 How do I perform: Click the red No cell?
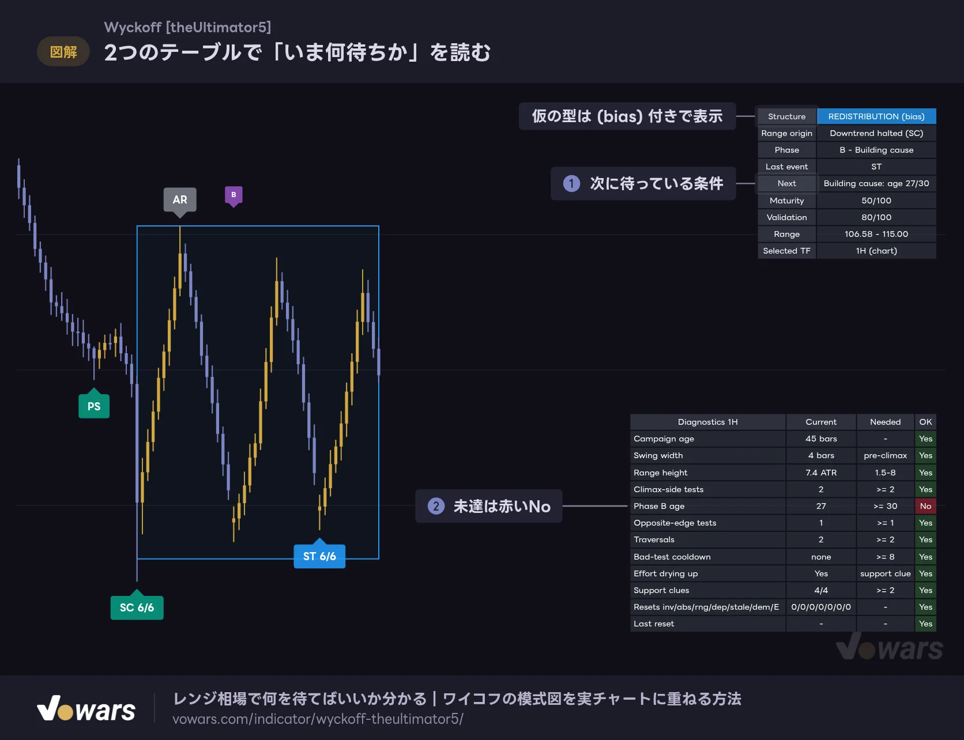[x=925, y=506]
